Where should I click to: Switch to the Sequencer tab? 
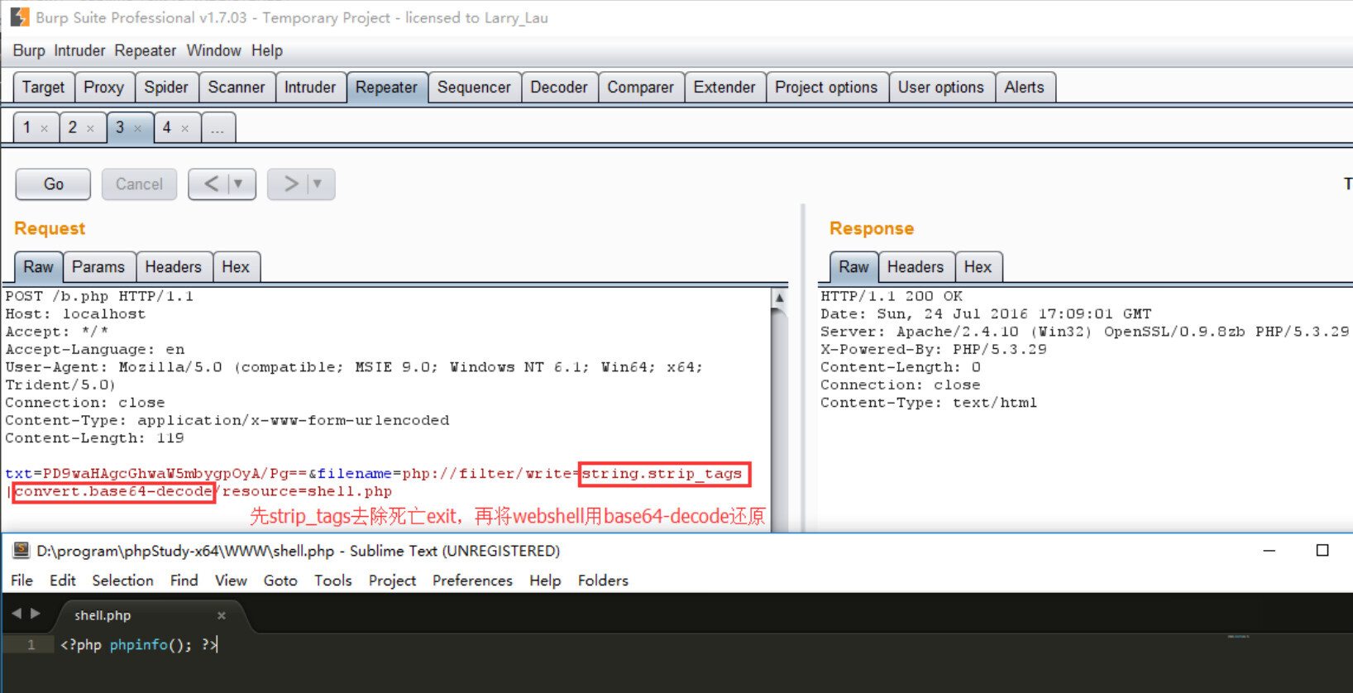[x=474, y=87]
